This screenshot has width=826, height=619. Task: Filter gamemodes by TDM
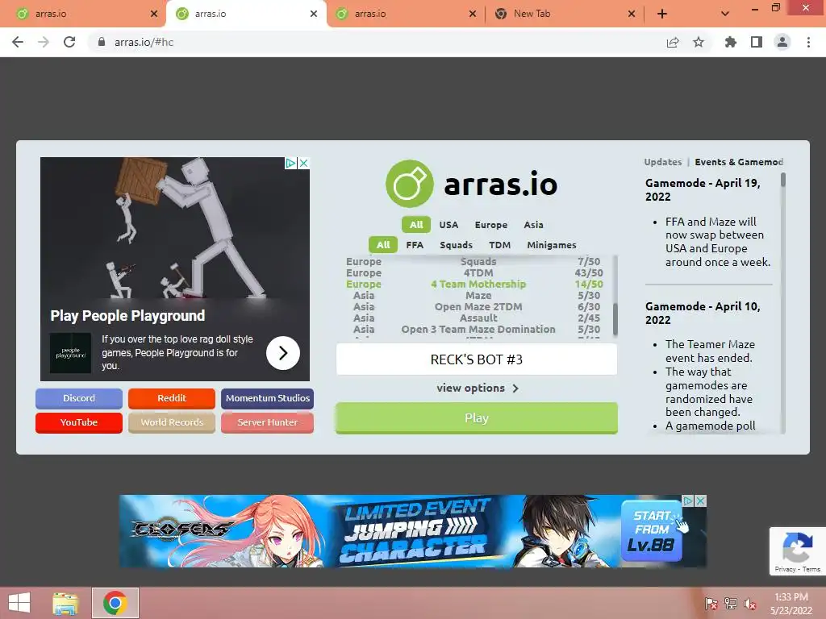click(499, 245)
